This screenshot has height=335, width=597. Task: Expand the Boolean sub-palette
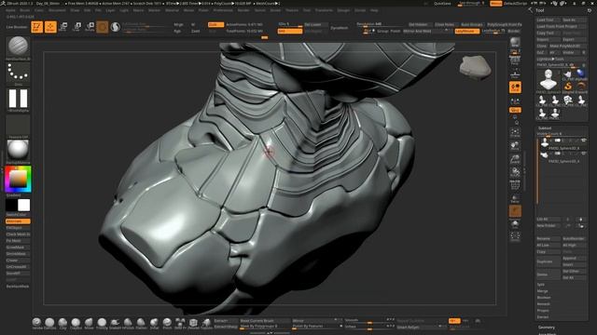[x=544, y=298]
